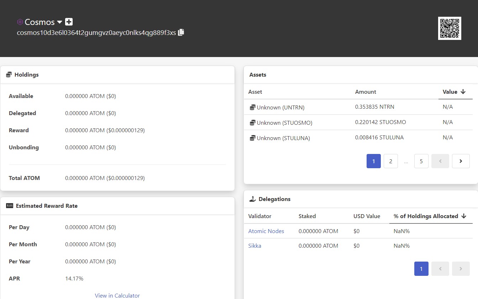Go to page 2 of Assets
This screenshot has height=299, width=478.
(x=391, y=161)
